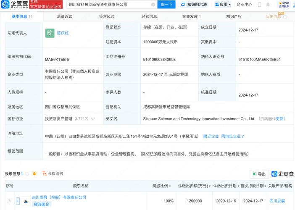Expand the 投资与资产管理 industry chevron

pyautogui.click(x=93, y=119)
